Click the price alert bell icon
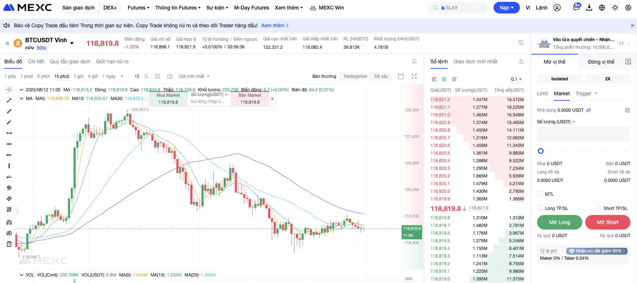Image resolution: width=637 pixels, height=283 pixels. [x=414, y=61]
